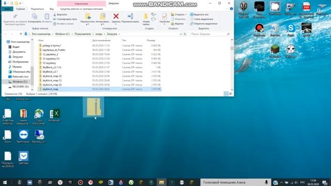Click Снять выделение (Select none)
This screenshot has height=186, width=331.
201,19
